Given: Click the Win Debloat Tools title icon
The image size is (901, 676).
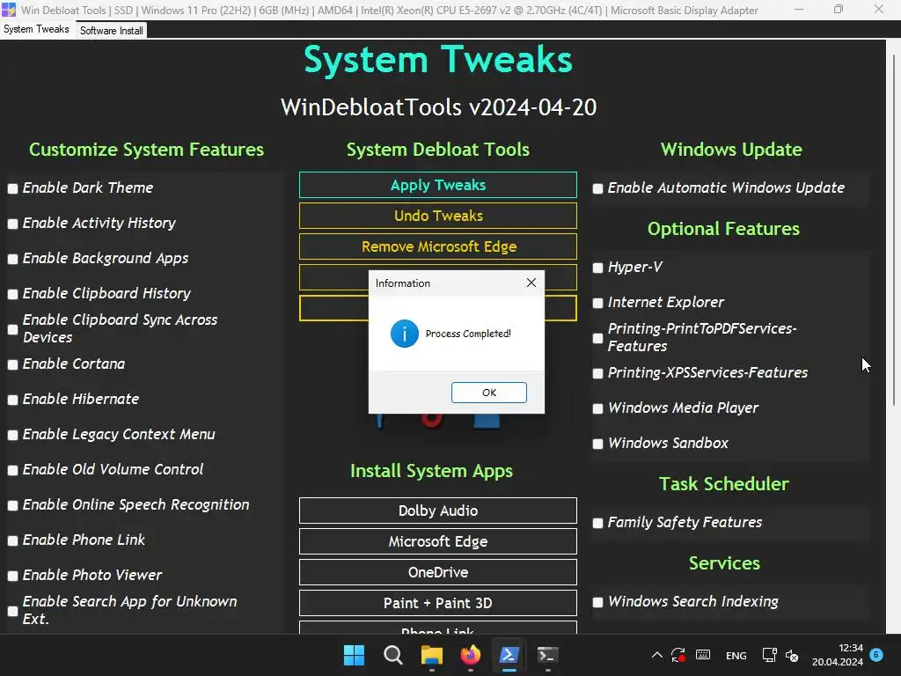Looking at the screenshot, I should click(9, 10).
